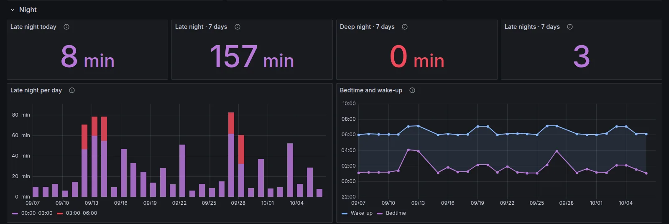Show info icon for Late night per day
The image size is (669, 224).
click(72, 90)
